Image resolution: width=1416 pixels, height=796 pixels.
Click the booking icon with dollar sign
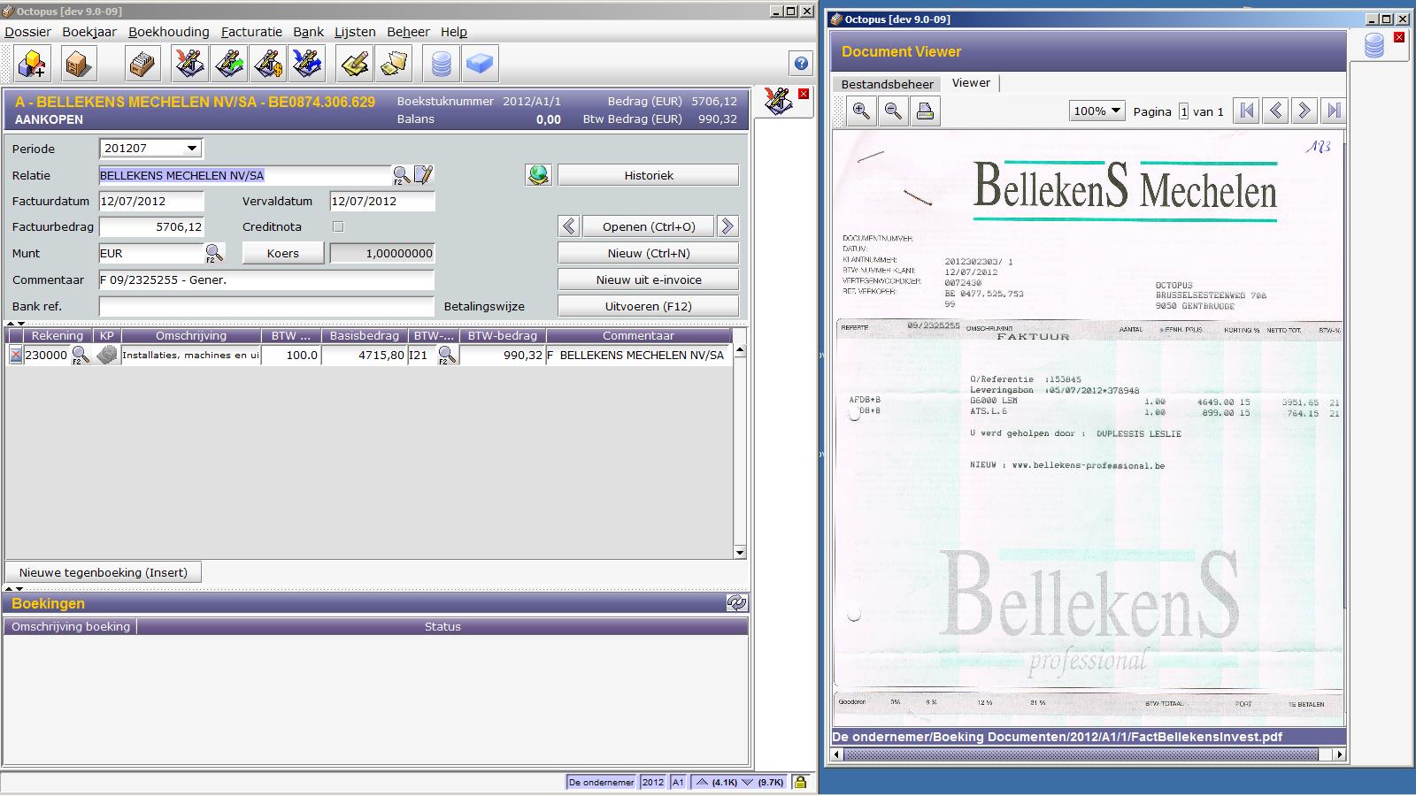[x=268, y=64]
